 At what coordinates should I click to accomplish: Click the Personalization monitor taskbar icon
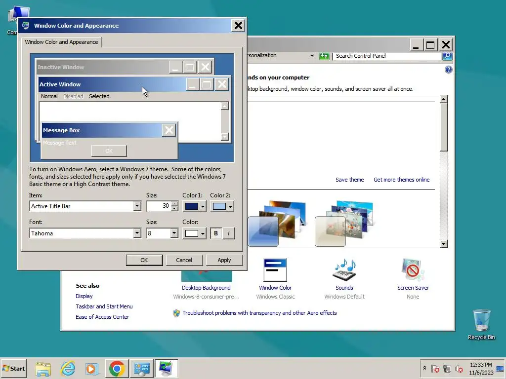[x=166, y=369]
